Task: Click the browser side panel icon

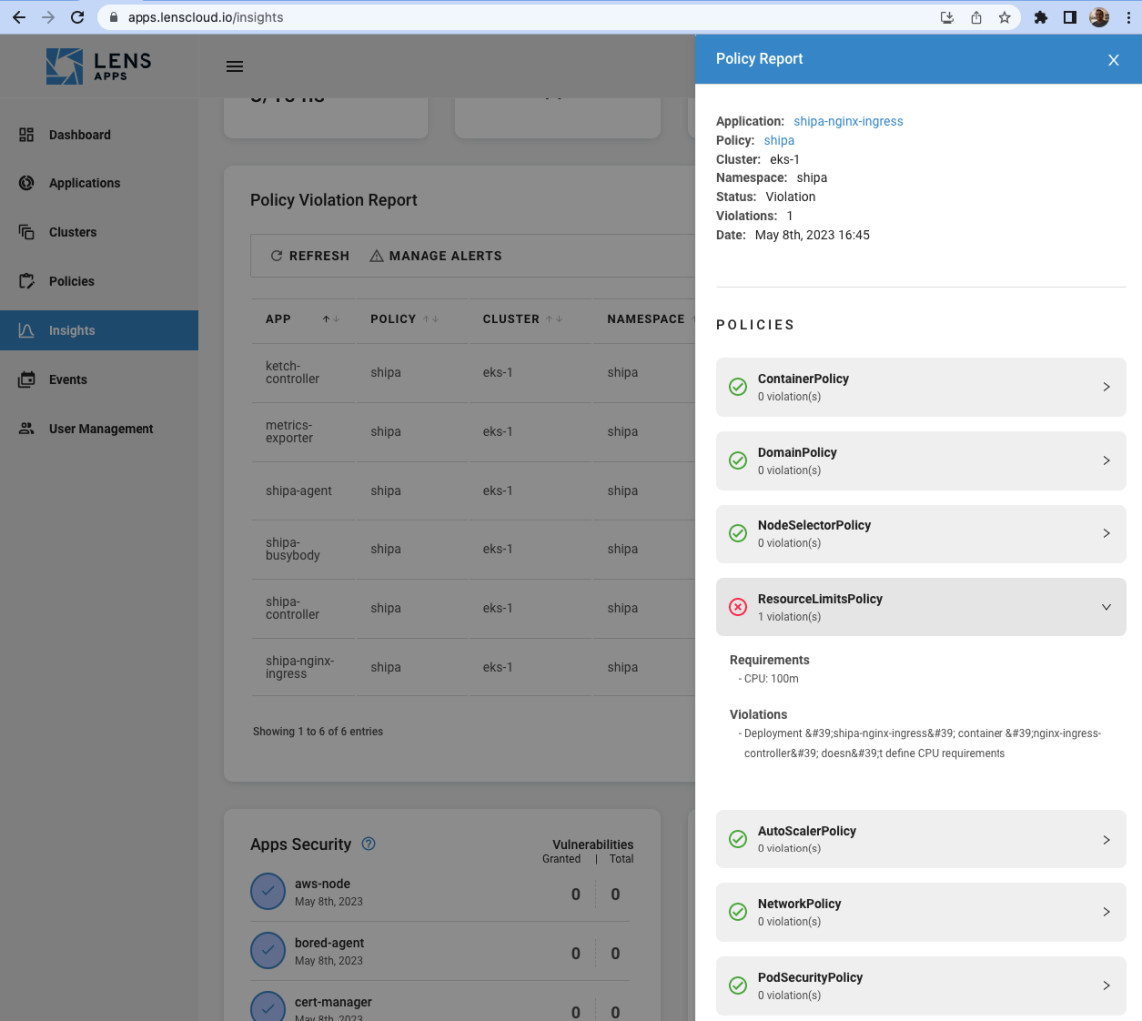Action: [x=1070, y=18]
